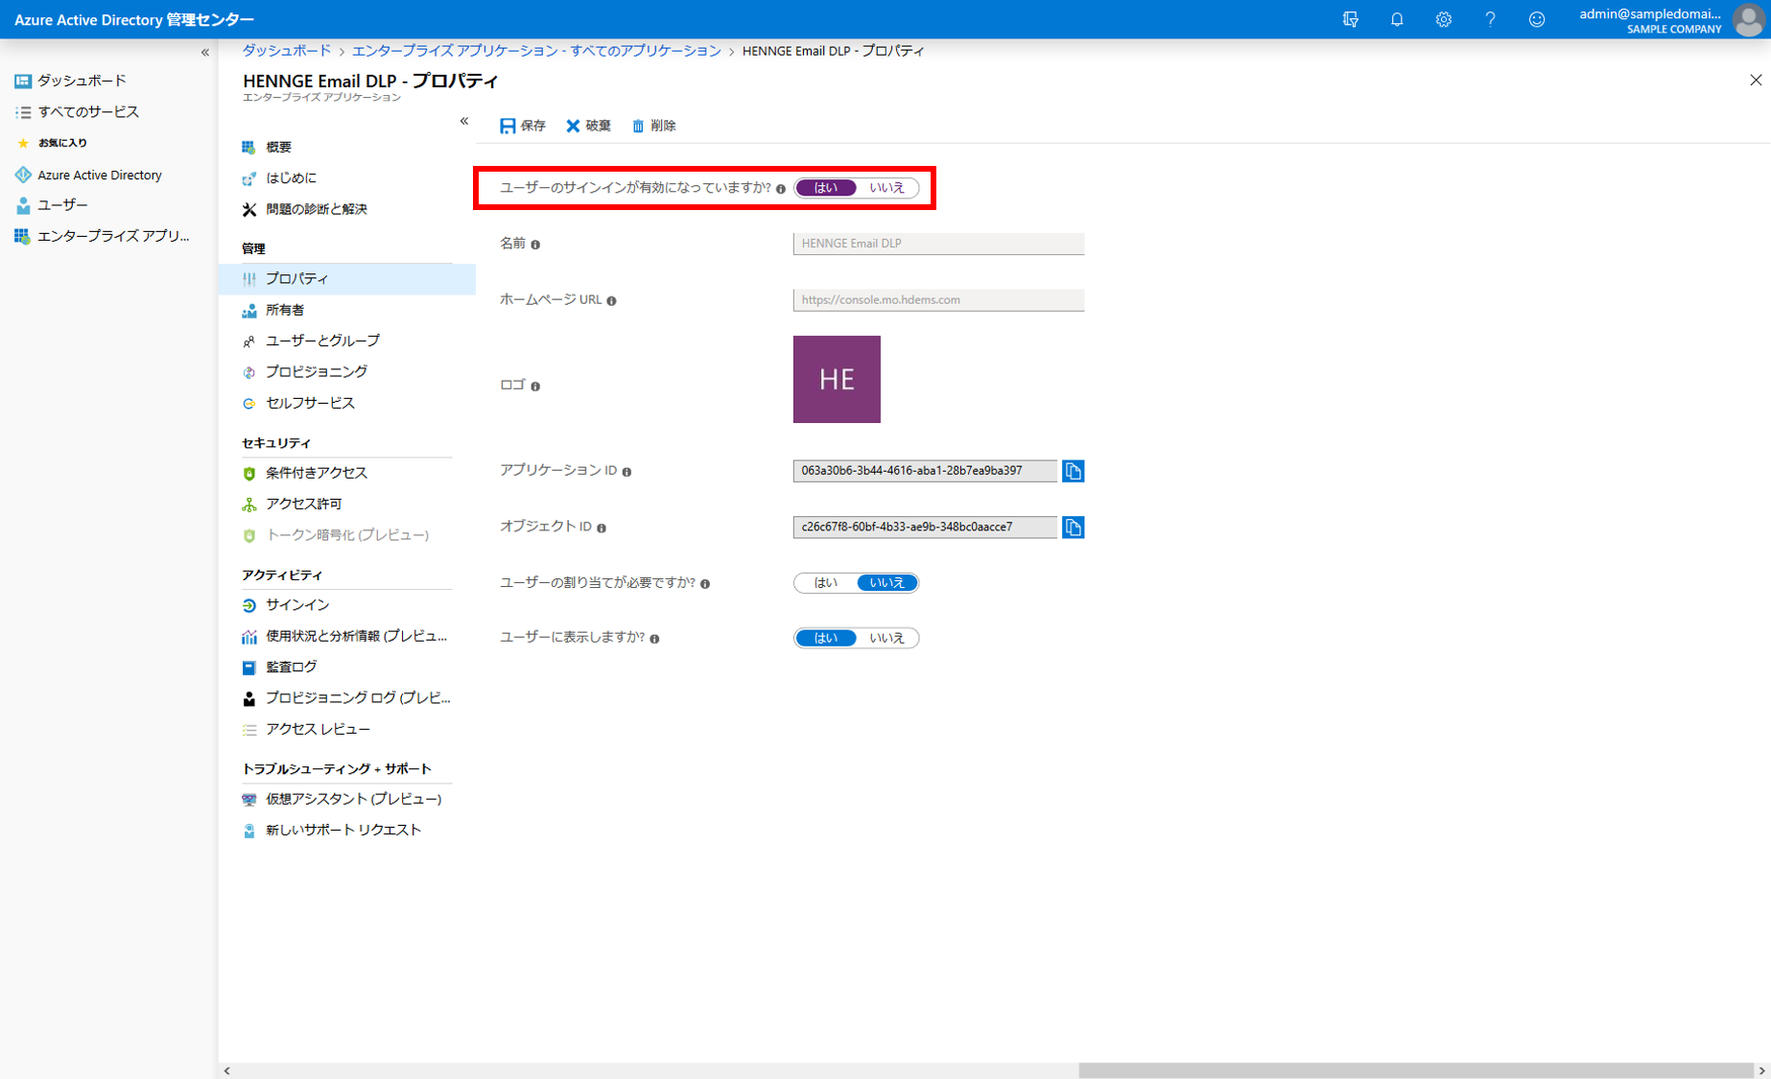
Task: Click info icon beside オブジェクト ID
Action: (x=602, y=528)
